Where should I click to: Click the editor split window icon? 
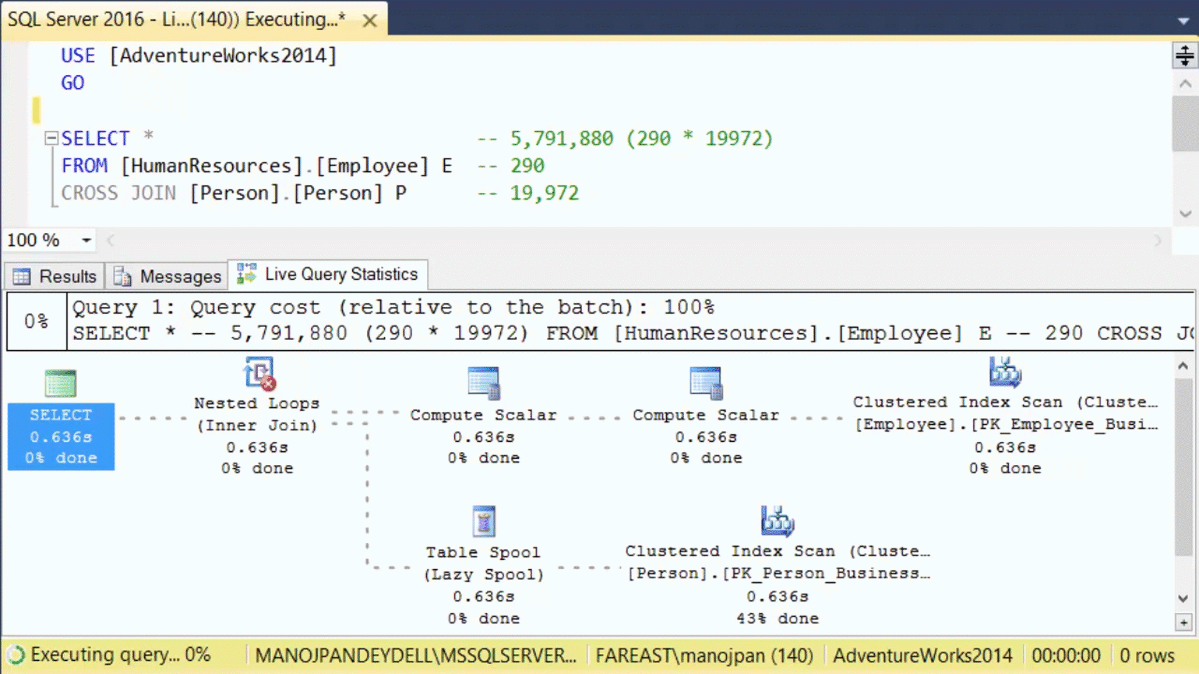(1185, 56)
